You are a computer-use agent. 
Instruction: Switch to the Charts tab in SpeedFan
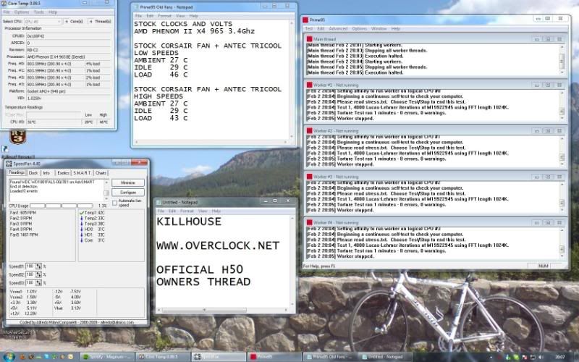(x=101, y=173)
